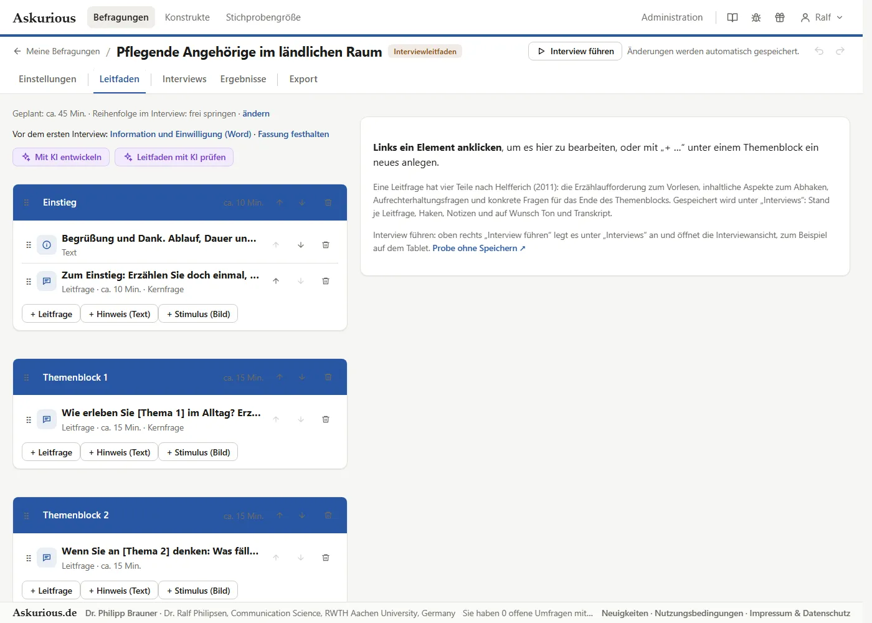Delete the Themenblock 2 block
The width and height of the screenshot is (872, 623).
(328, 515)
